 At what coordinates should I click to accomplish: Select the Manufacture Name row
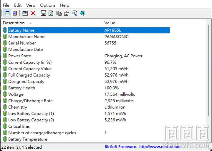click(x=87, y=36)
